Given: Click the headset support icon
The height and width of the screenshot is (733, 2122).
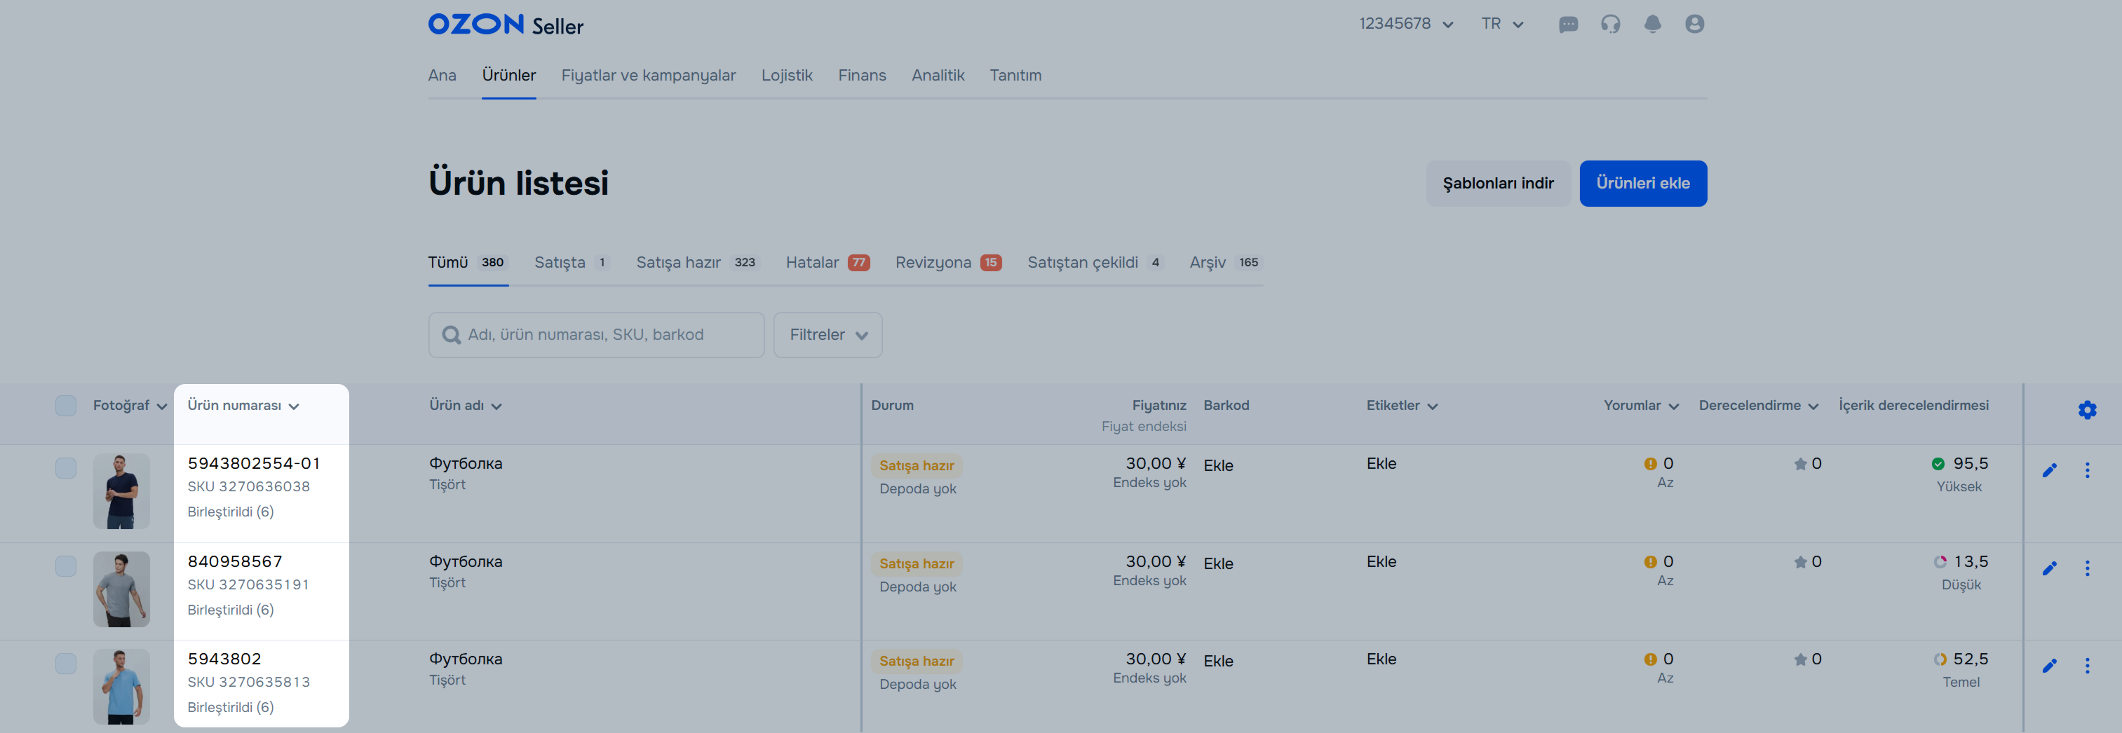Looking at the screenshot, I should pos(1609,25).
